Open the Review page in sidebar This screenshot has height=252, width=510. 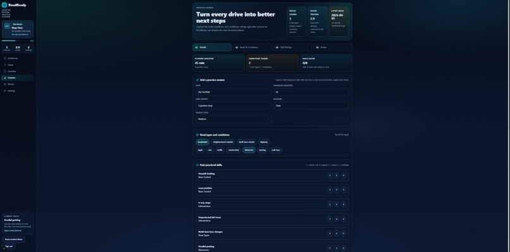[x=18, y=84]
